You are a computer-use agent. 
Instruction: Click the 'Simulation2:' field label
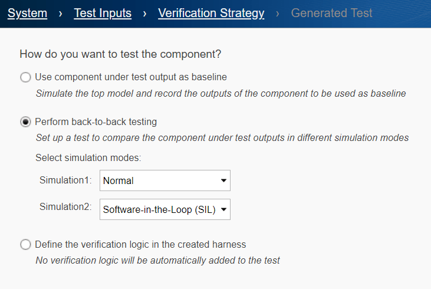tap(65, 206)
